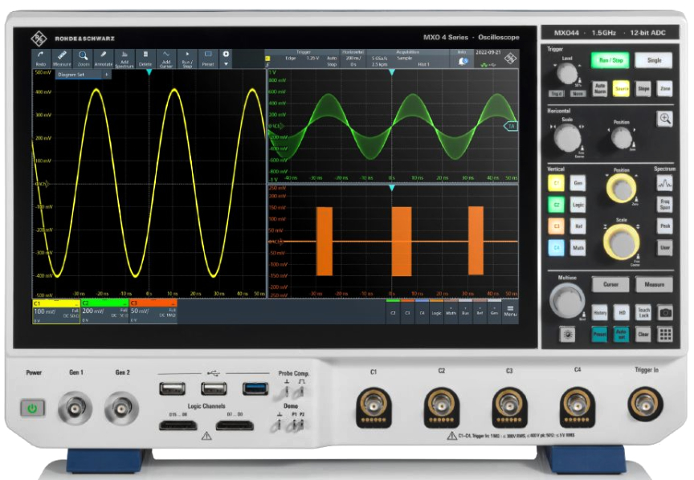
Task: Open the C2 channel settings tab
Action: (x=105, y=311)
